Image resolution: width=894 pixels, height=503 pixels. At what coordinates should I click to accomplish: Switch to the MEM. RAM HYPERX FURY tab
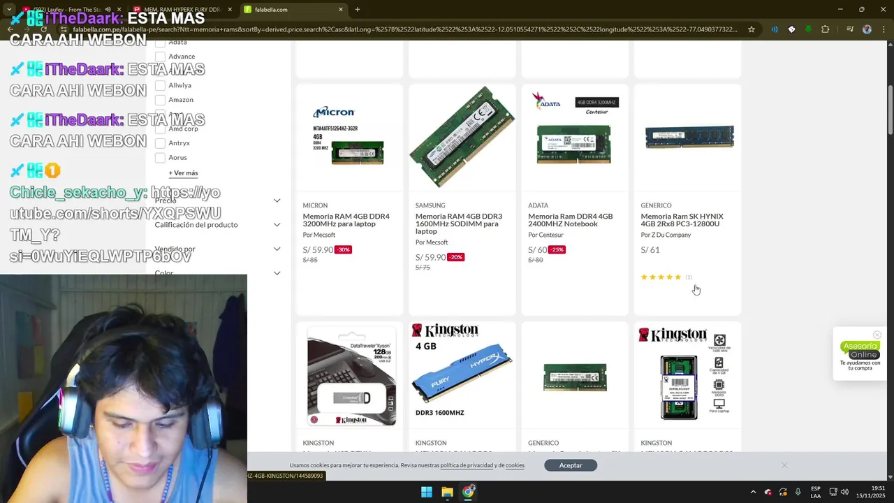coord(183,10)
